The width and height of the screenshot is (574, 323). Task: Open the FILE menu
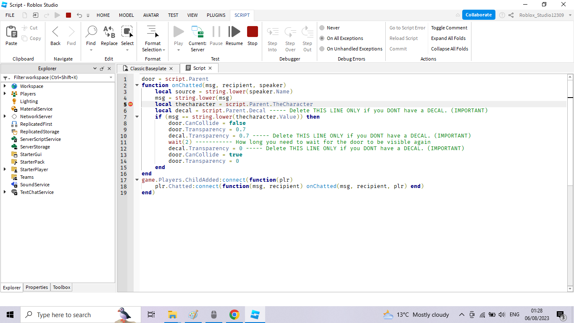coord(10,15)
